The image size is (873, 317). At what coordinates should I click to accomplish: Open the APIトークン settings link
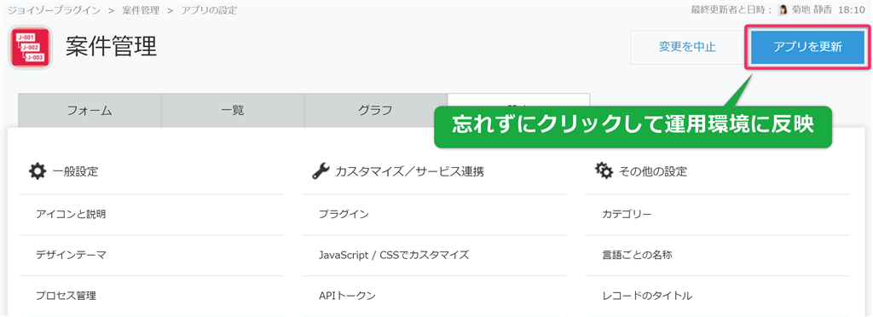pyautogui.click(x=348, y=296)
